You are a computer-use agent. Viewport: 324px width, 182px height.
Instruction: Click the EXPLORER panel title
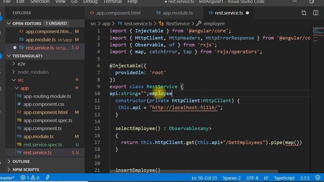[22, 13]
